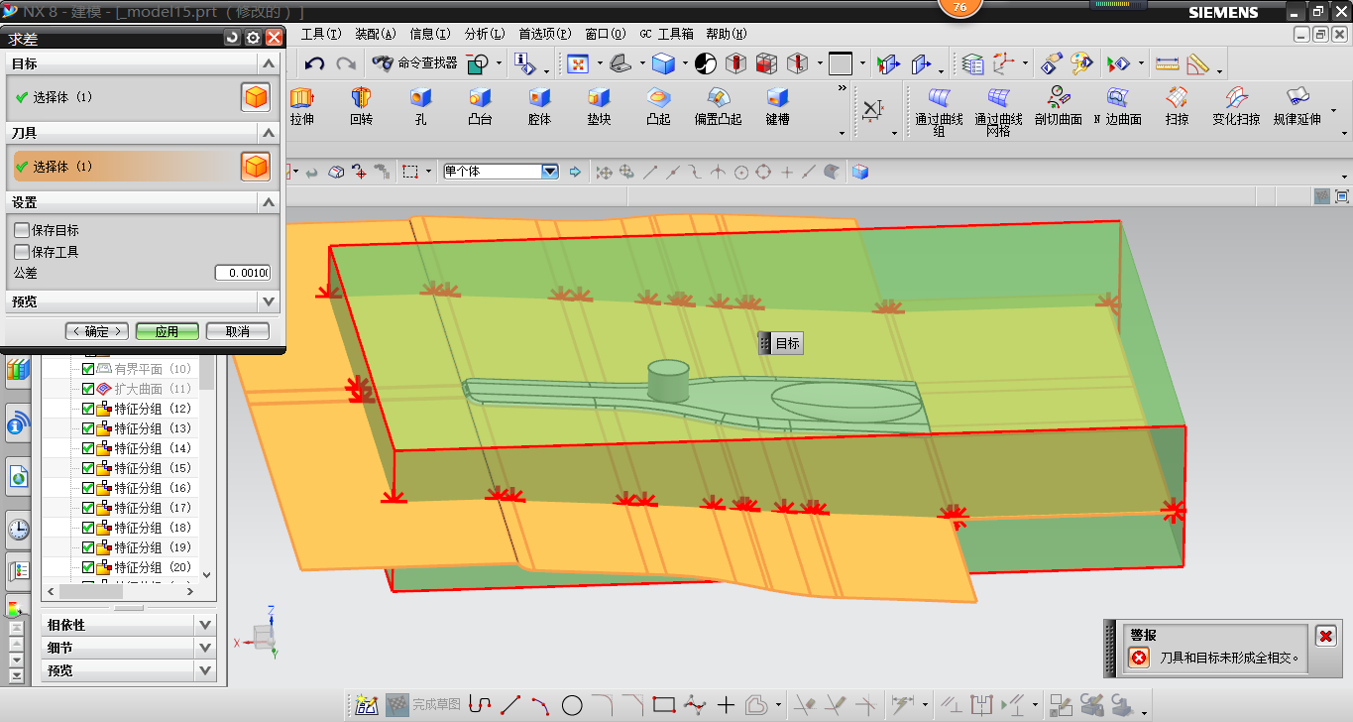
Task: Open the 分析(L) menu
Action: (x=484, y=34)
